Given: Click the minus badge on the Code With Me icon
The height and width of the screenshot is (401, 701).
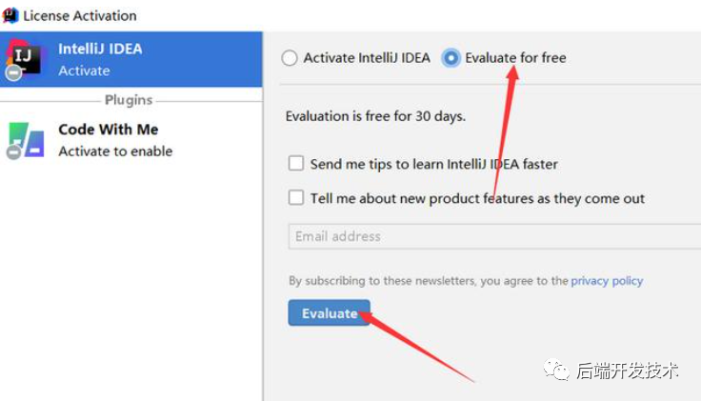Looking at the screenshot, I should pyautogui.click(x=13, y=152).
